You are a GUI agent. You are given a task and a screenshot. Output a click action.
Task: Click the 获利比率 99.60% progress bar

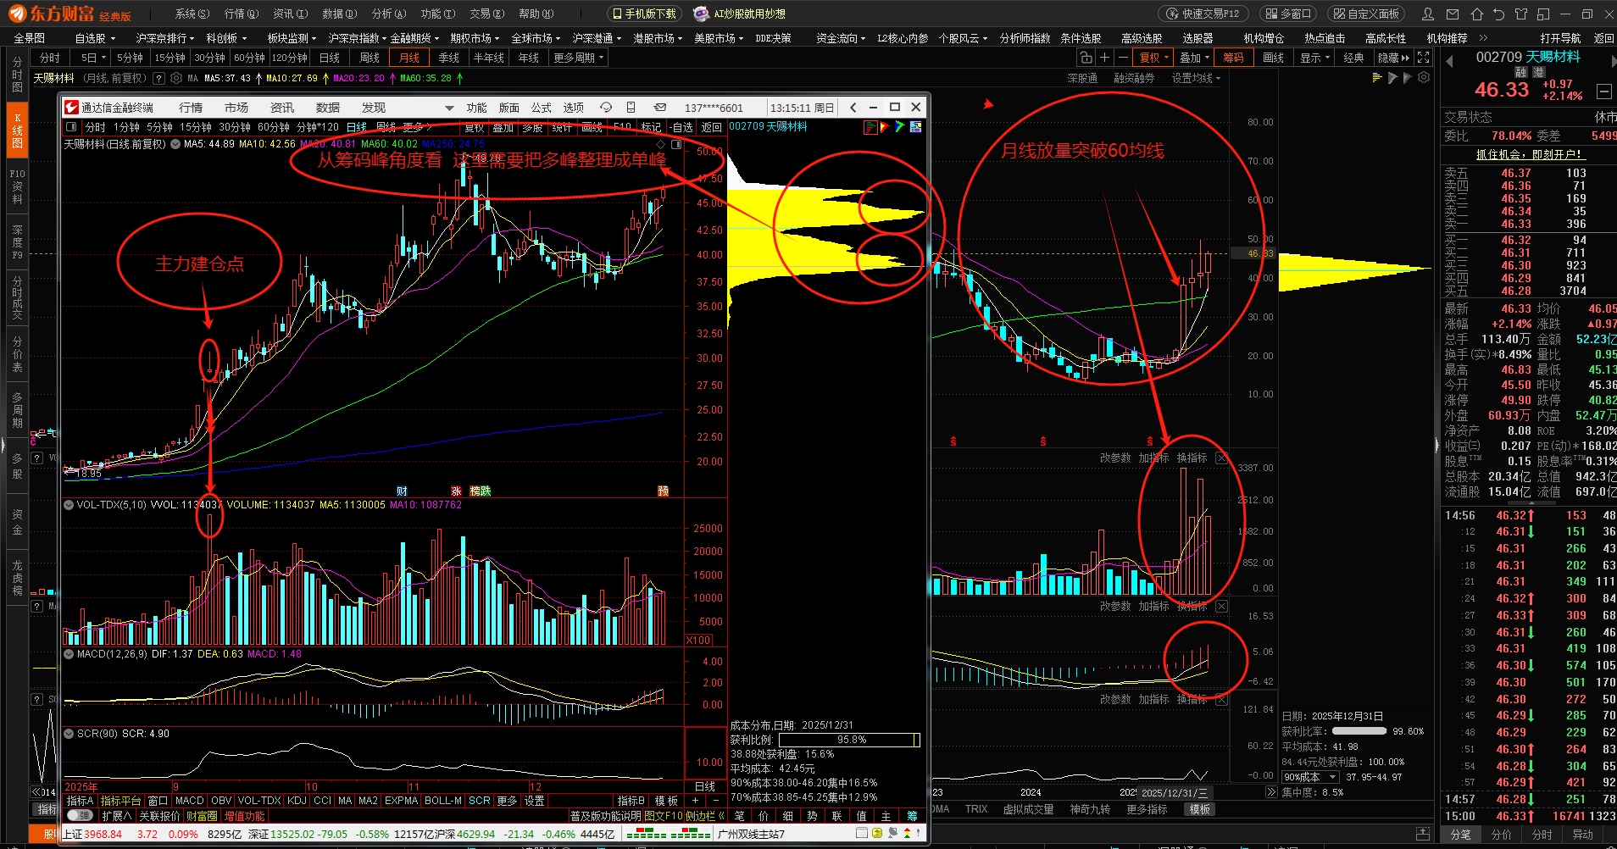pyautogui.click(x=1359, y=730)
